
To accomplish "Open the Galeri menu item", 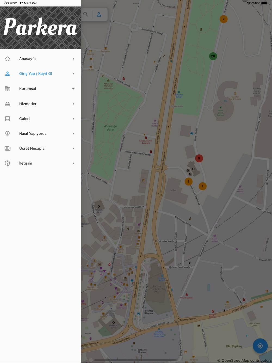I will coord(40,119).
